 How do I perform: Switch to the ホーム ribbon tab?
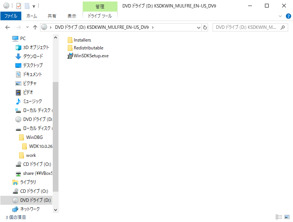(31, 16)
